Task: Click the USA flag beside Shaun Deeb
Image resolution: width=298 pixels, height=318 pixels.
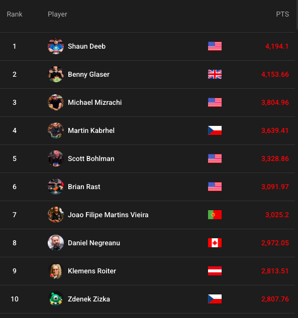Action: (x=215, y=46)
